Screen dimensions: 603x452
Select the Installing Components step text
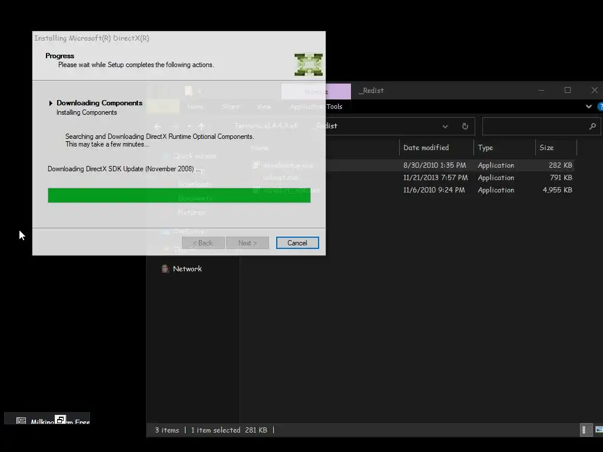[87, 112]
